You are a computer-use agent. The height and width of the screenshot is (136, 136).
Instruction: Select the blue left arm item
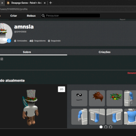pyautogui.click(x=79, y=117)
